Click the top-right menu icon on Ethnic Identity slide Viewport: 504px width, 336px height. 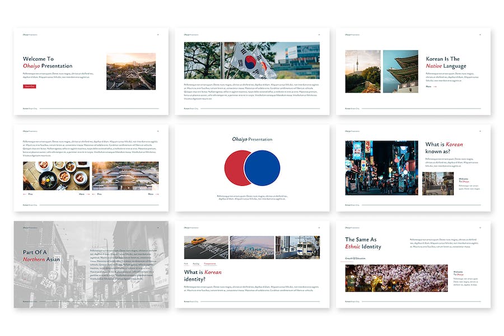point(480,228)
